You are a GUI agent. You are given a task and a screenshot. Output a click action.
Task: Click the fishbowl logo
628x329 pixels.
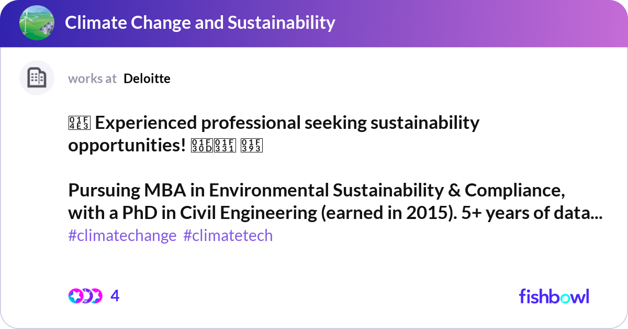[554, 296]
